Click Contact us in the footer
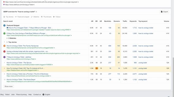The width and height of the screenshot is (174, 97). (37, 95)
